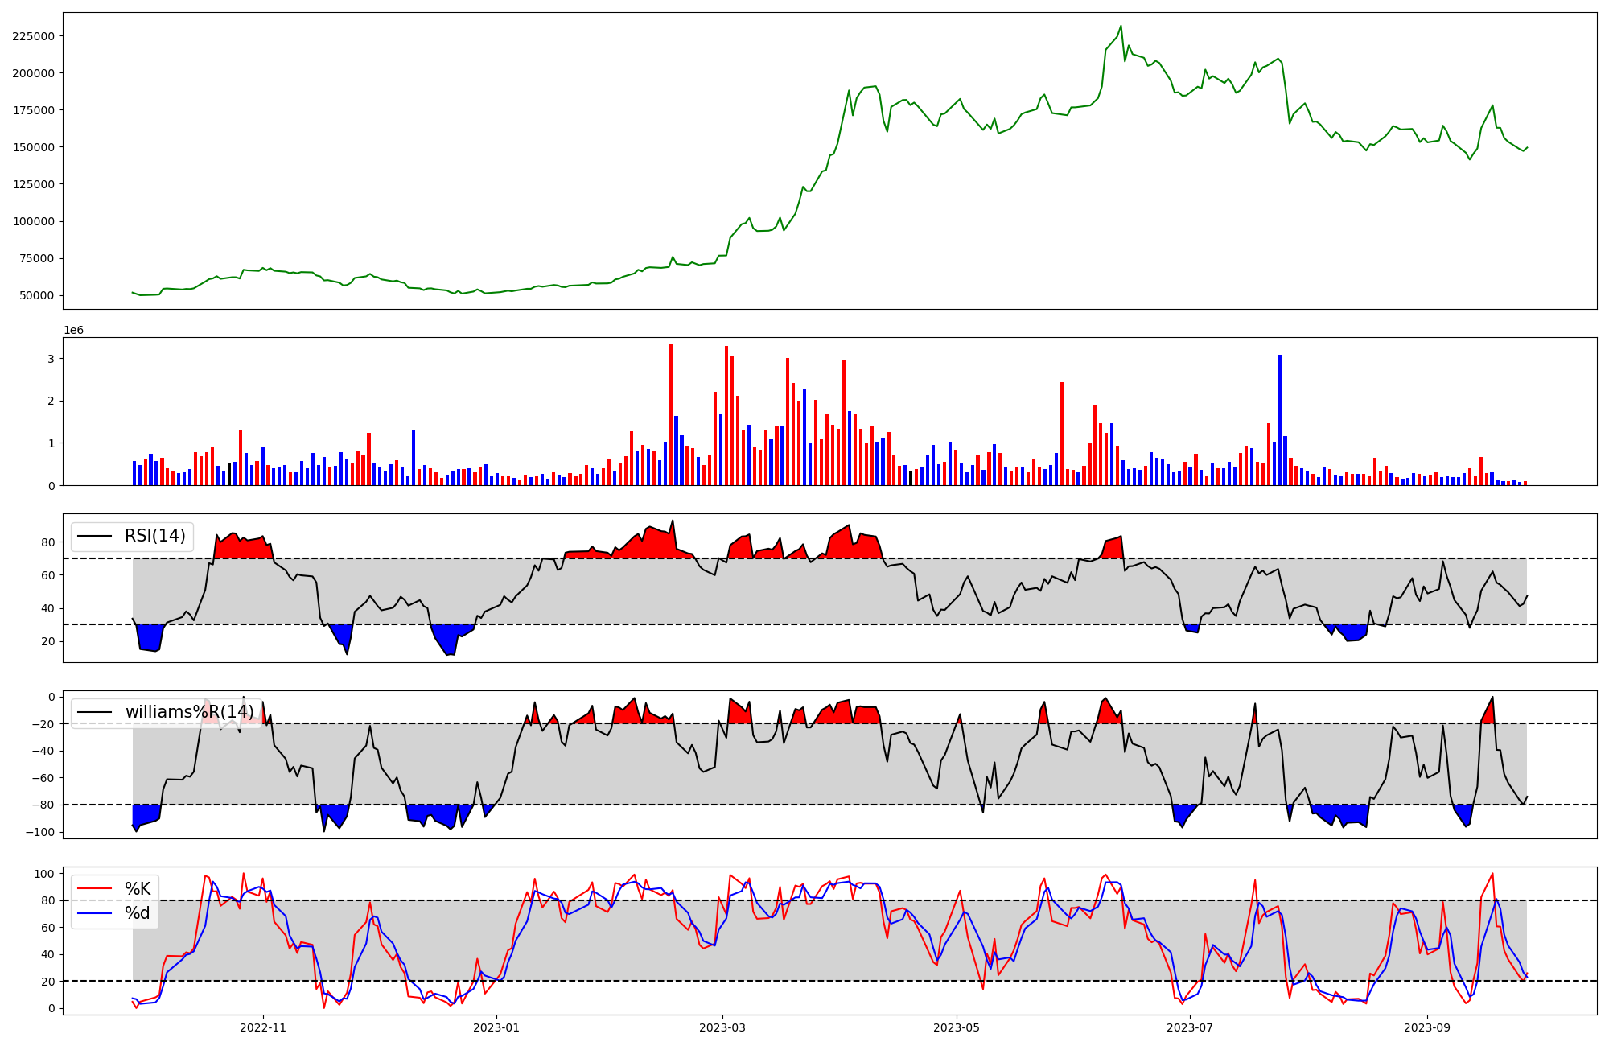Click the RSI(14) legend label
The height and width of the screenshot is (1046, 1609).
tap(154, 536)
